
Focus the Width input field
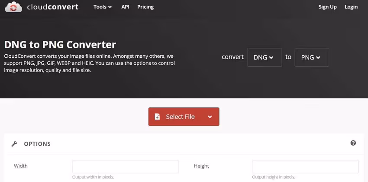pos(126,166)
